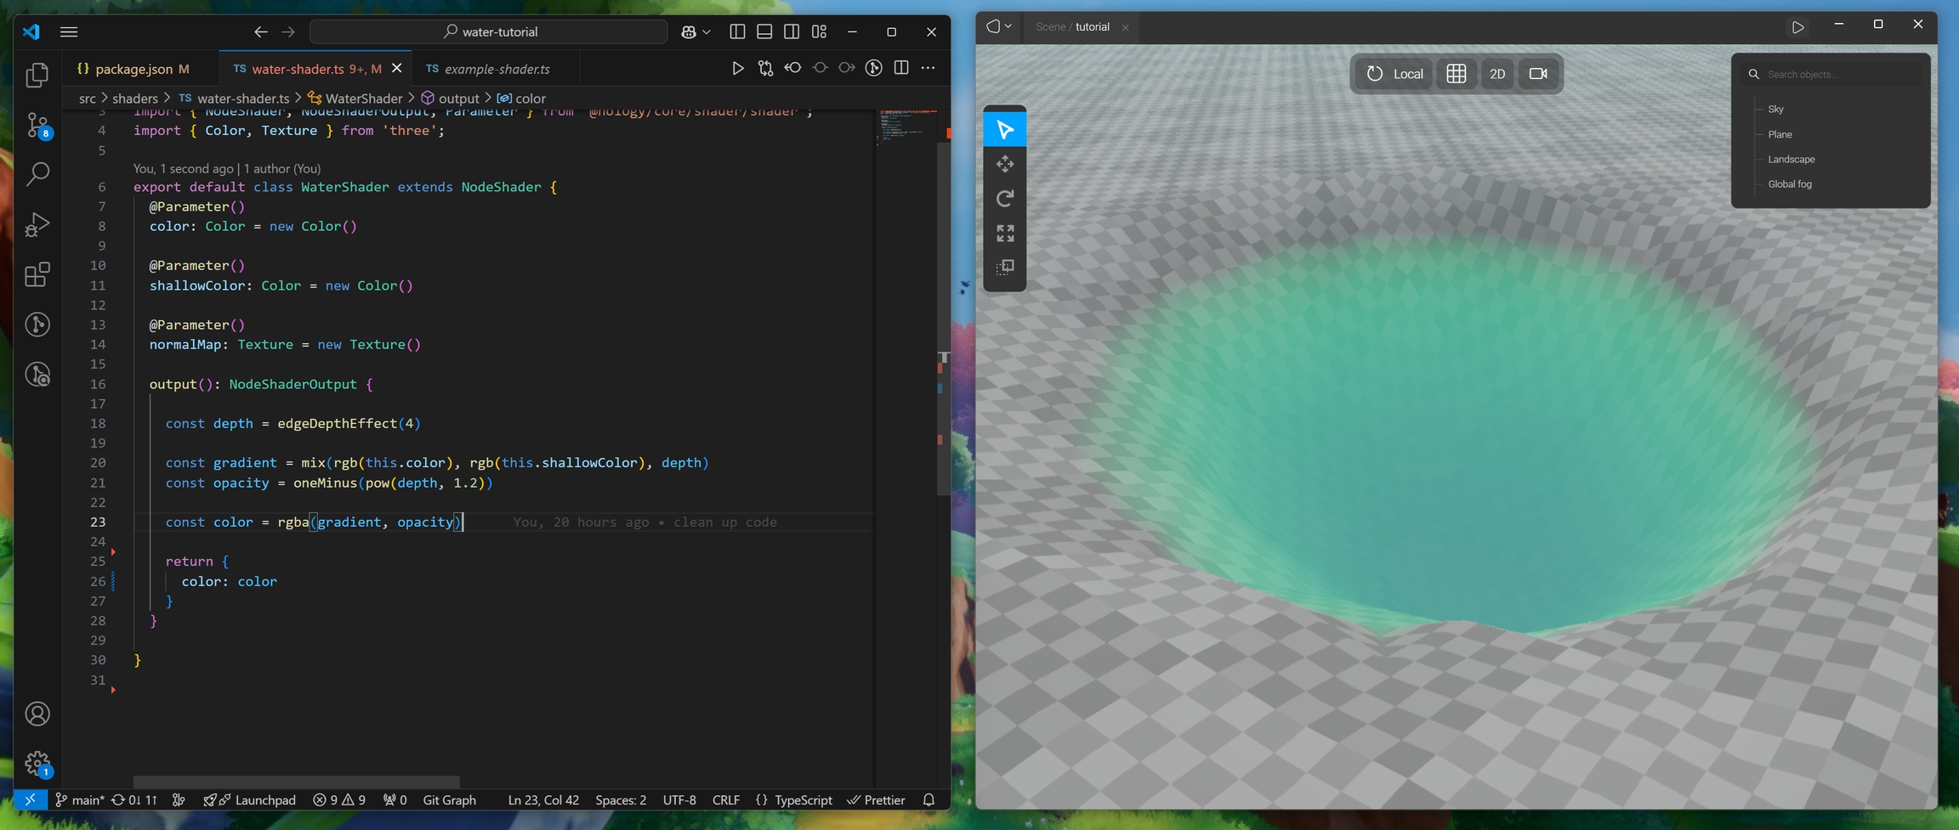Open Source Control view with 8 changes
This screenshot has width=1959, height=830.
click(x=37, y=126)
